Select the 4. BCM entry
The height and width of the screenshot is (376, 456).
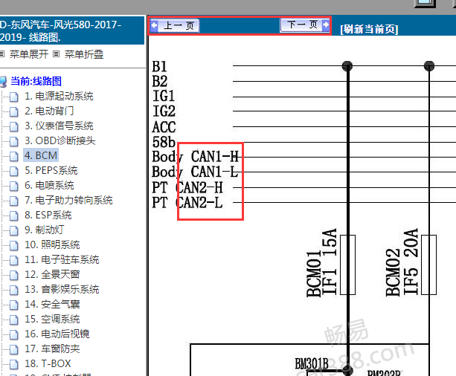41,155
